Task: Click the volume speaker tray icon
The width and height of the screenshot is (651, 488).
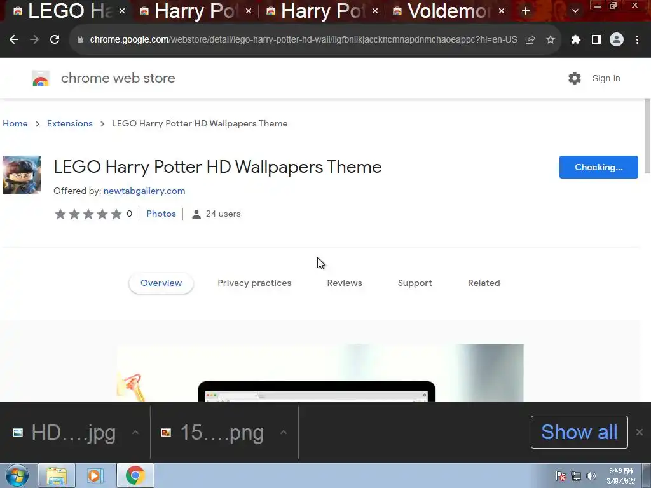Action: [x=591, y=476]
